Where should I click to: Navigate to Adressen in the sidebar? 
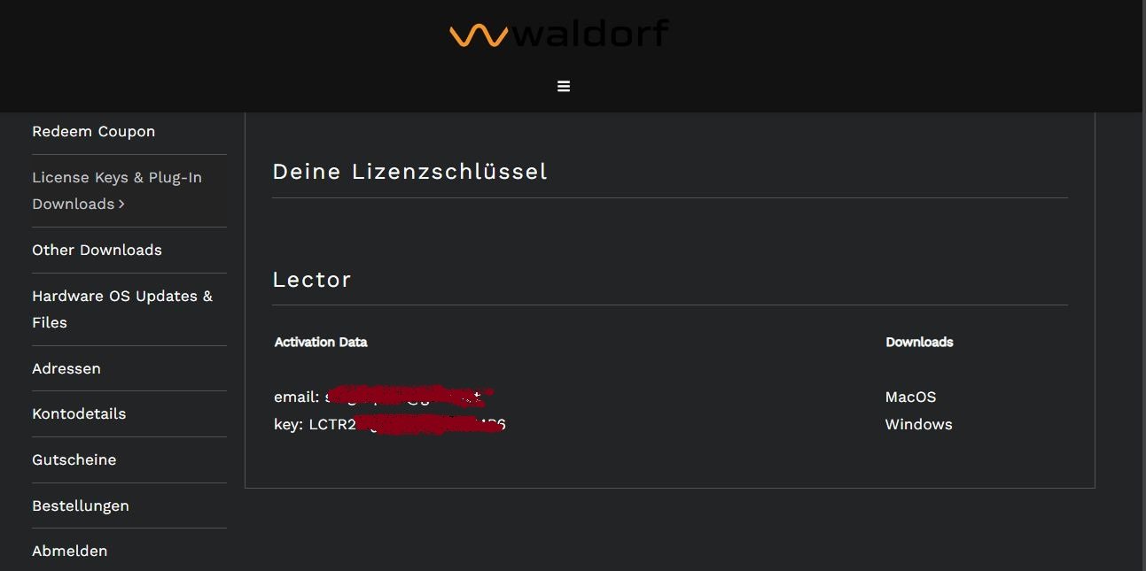tap(66, 368)
